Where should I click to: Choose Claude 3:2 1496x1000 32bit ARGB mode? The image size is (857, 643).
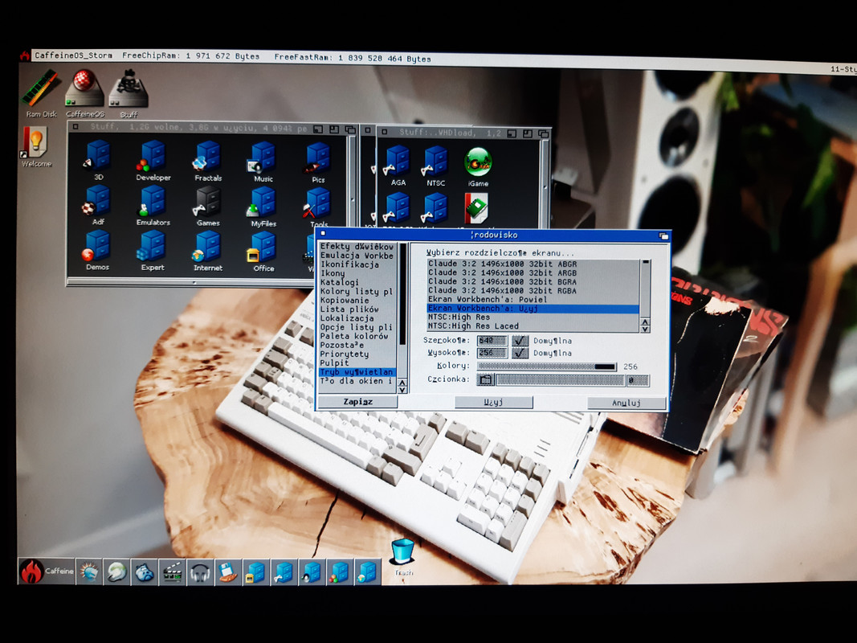[x=533, y=272]
